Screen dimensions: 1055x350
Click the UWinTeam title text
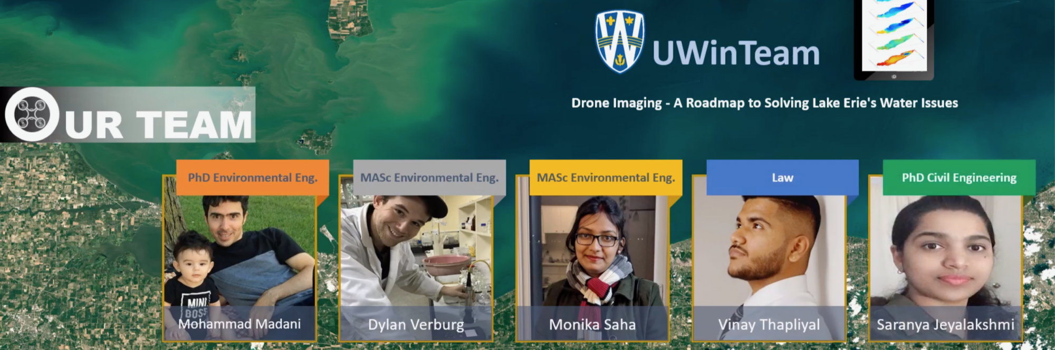tap(736, 53)
